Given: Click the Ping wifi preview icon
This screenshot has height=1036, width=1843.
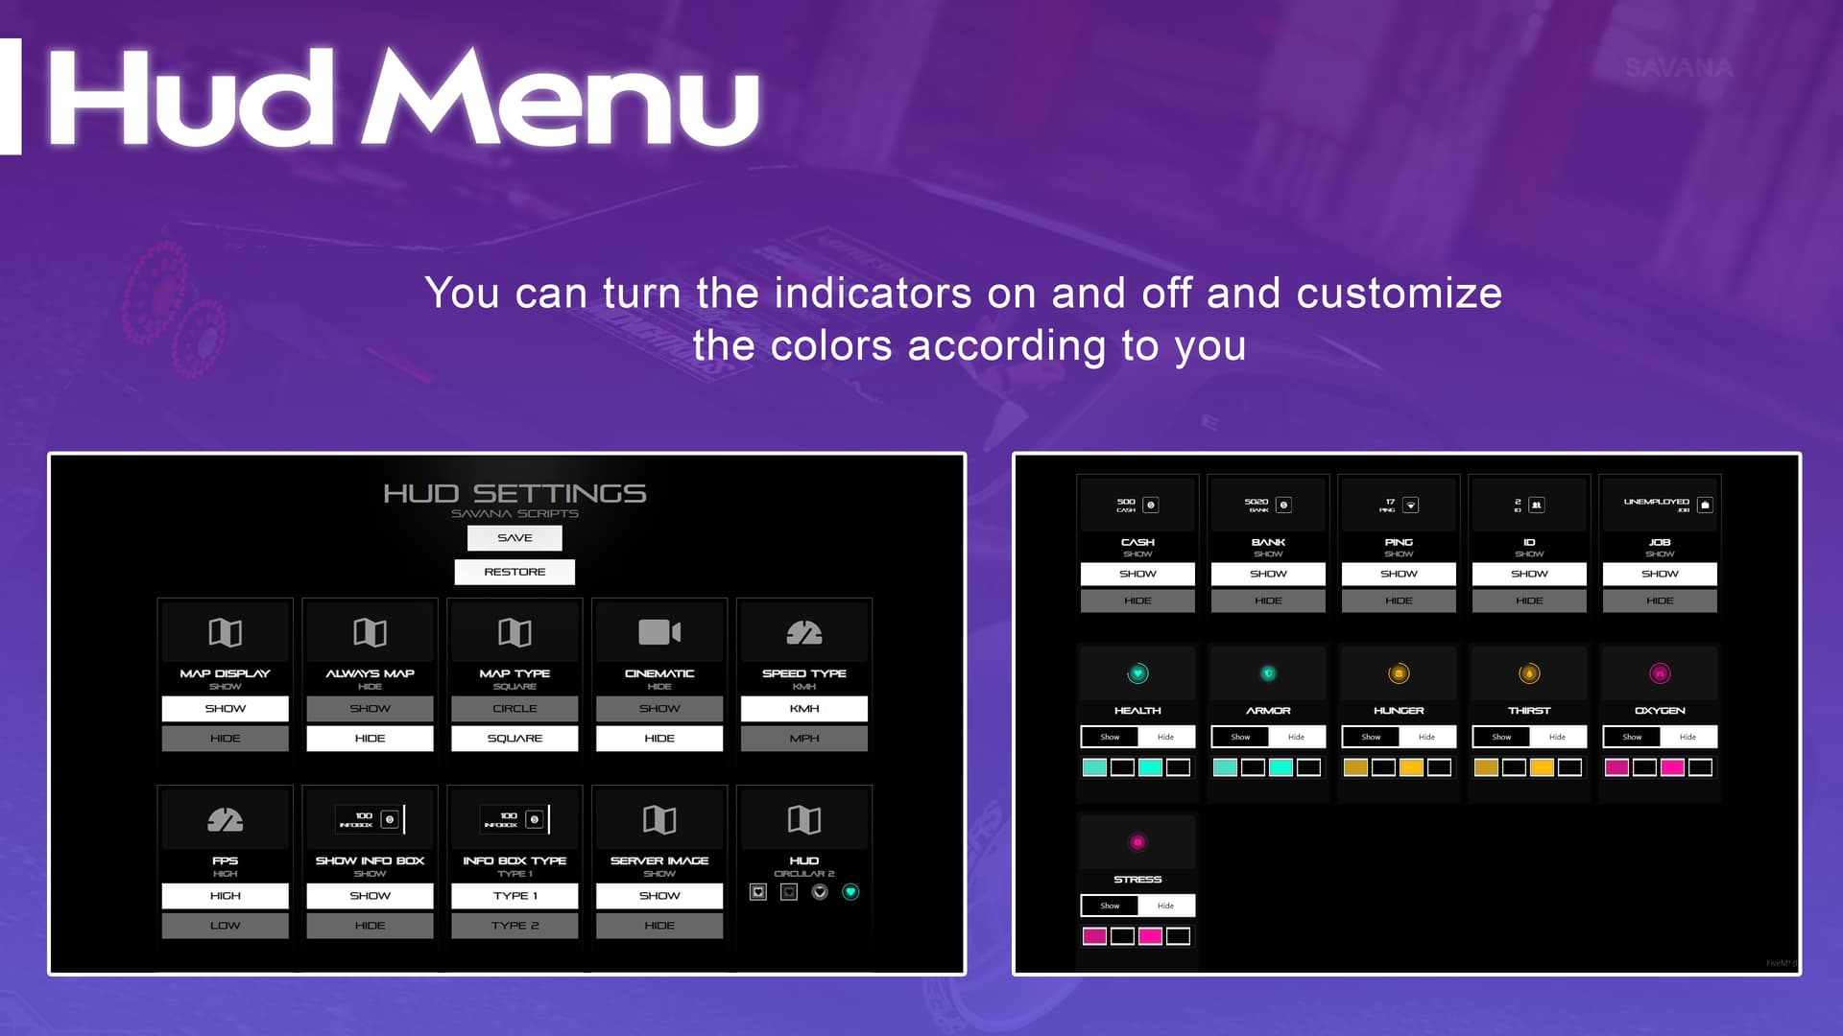Looking at the screenshot, I should tap(1411, 505).
